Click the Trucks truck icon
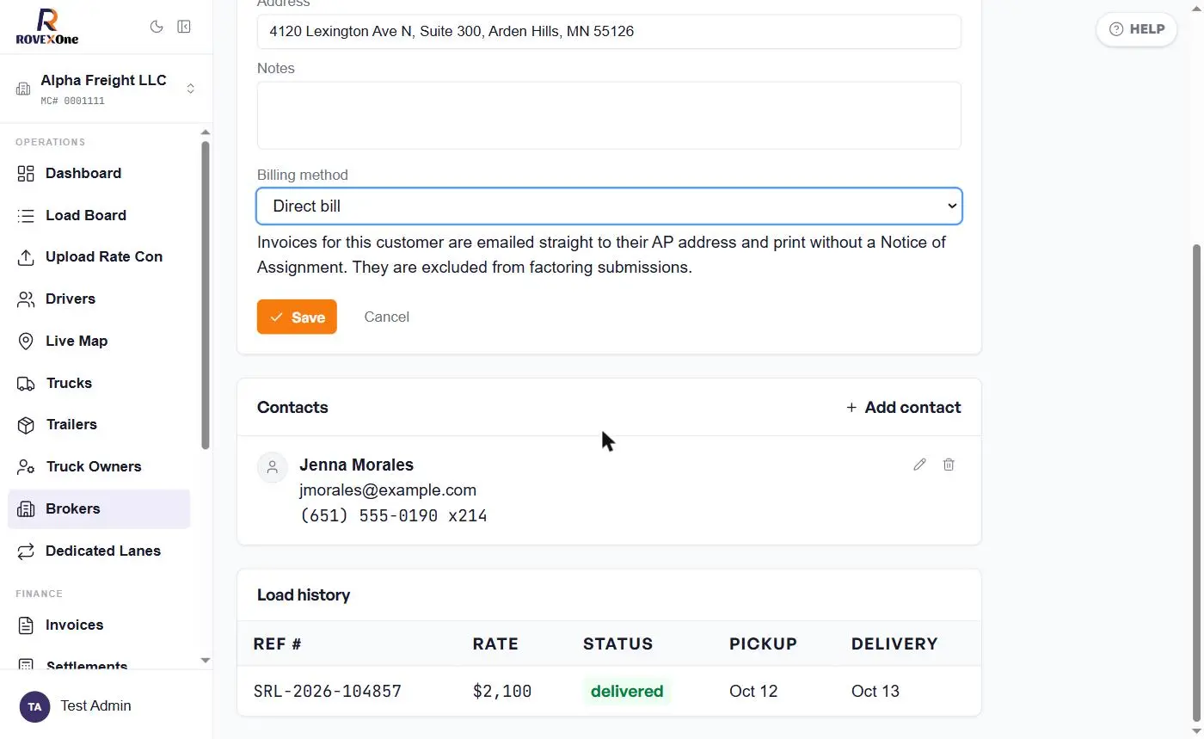The width and height of the screenshot is (1204, 739). [x=26, y=384]
